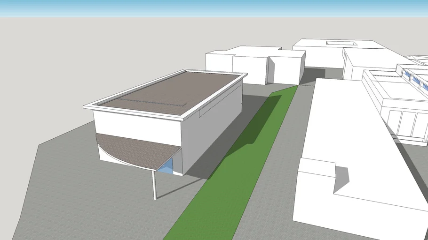The height and width of the screenshot is (240, 428).
Task: Select the dashed line on brown roof
Action: coord(155,103)
